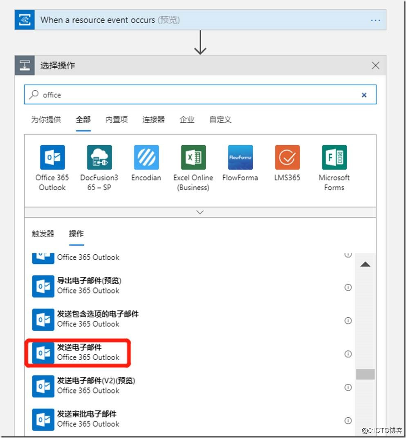Click Outlook icon beside 导出电子邮件(预览)
The width and height of the screenshot is (406, 438).
point(43,286)
